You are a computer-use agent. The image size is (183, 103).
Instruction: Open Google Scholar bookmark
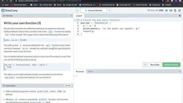point(70,5)
